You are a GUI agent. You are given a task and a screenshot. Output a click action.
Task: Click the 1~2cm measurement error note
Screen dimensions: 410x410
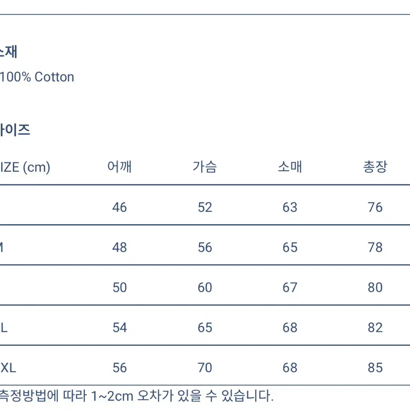click(137, 396)
